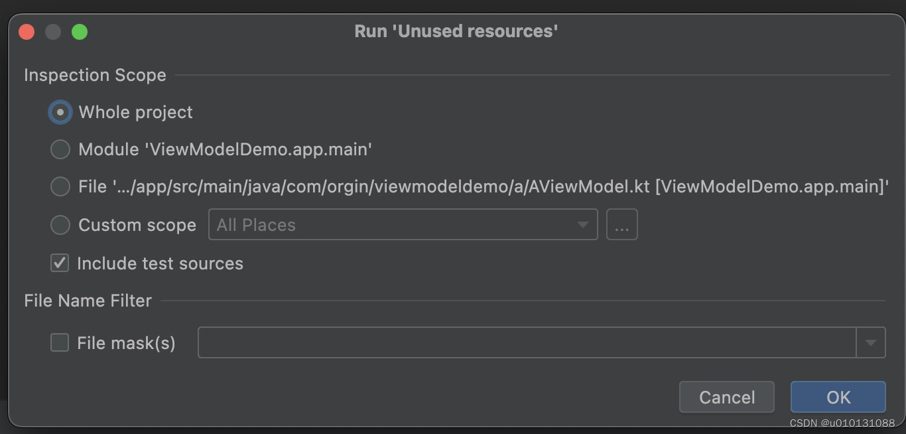This screenshot has width=906, height=434.
Task: Click the Inspection Scope section header
Action: click(95, 75)
